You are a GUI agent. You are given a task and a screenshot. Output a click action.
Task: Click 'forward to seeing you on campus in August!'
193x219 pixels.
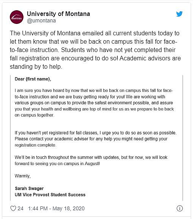coord(57,164)
